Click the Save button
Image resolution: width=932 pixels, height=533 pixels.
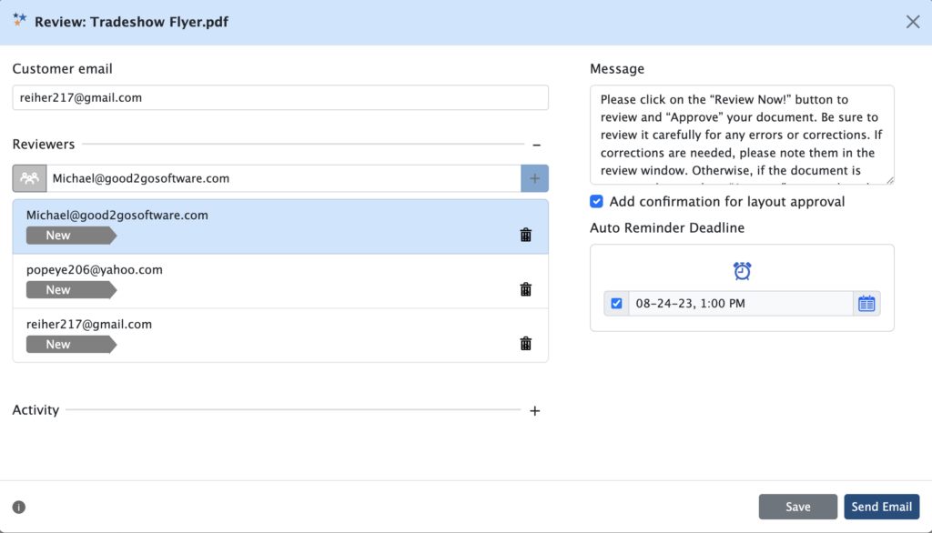pyautogui.click(x=797, y=507)
